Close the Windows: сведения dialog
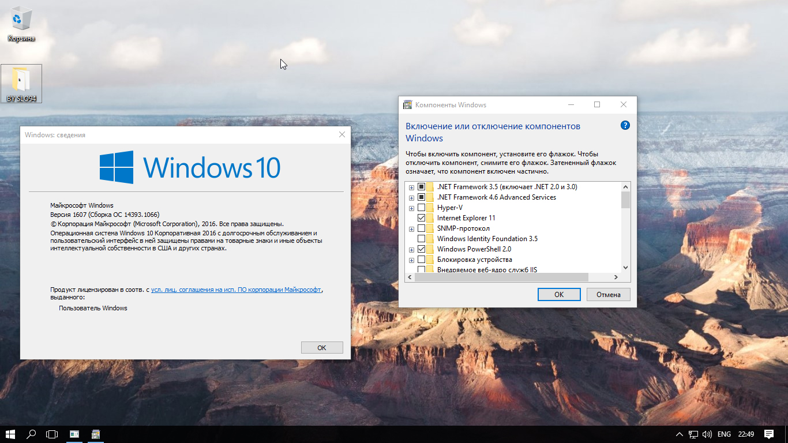Screen dimensions: 788x443 342,134
